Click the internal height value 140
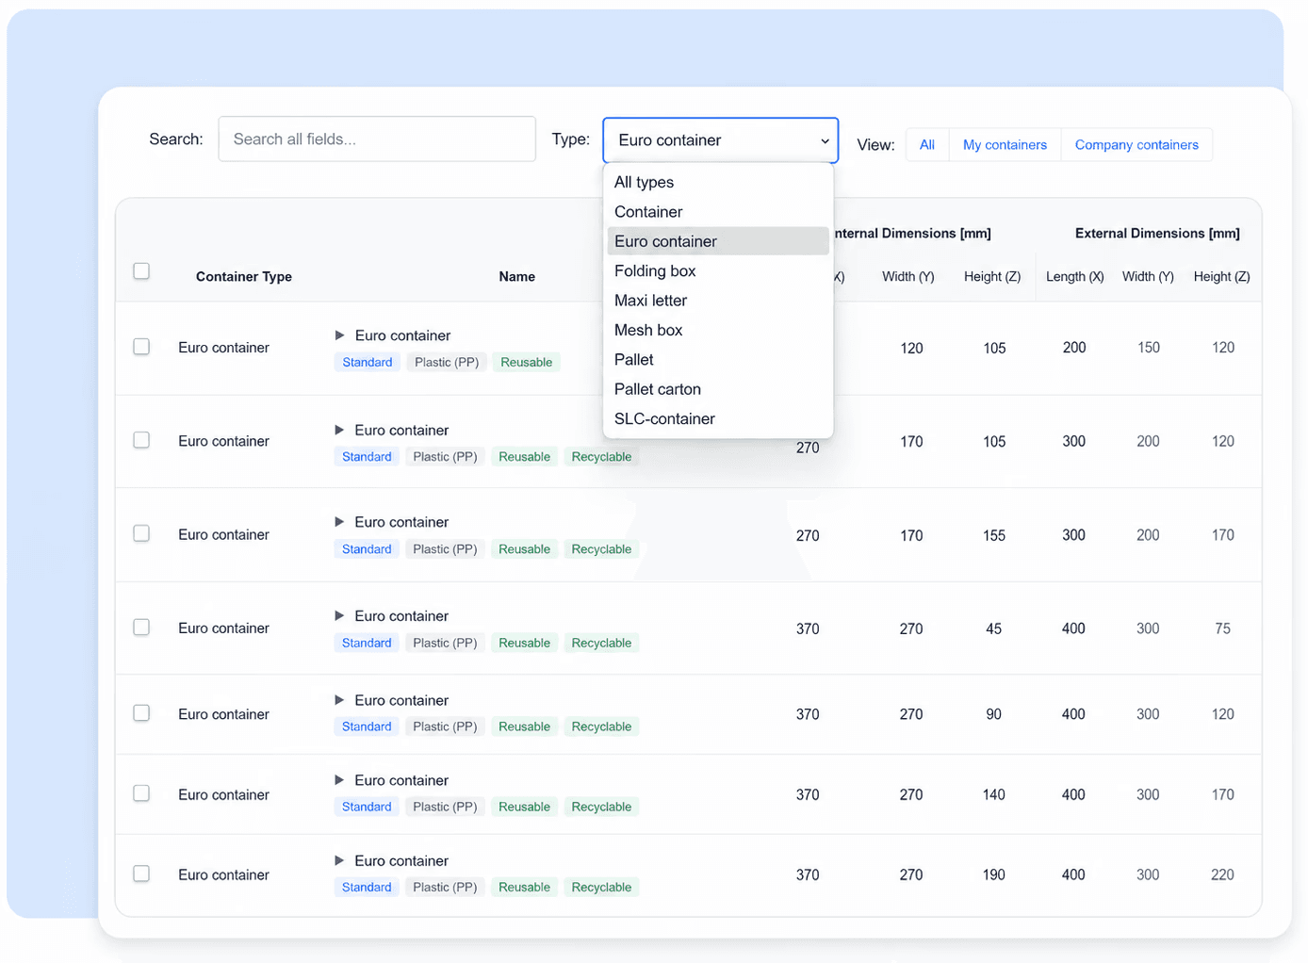Image resolution: width=1308 pixels, height=963 pixels. pyautogui.click(x=993, y=795)
